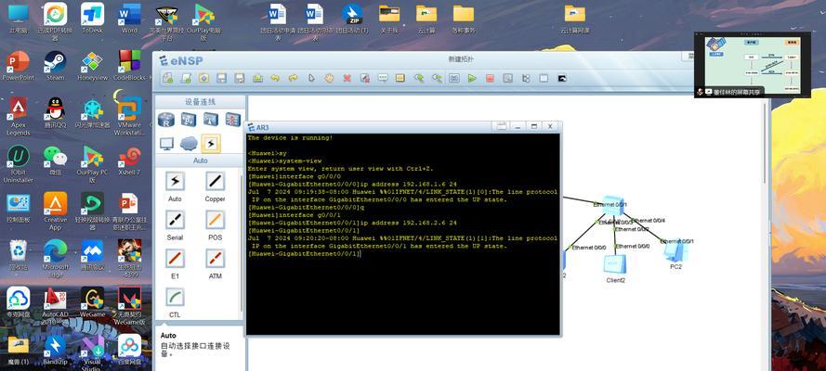Click the undo arrow in eNSP toolbar
Image resolution: width=826 pixels, height=371 pixels.
point(275,78)
